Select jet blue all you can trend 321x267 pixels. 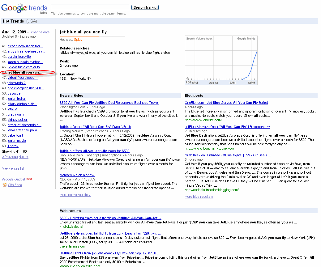pyautogui.click(x=24, y=72)
